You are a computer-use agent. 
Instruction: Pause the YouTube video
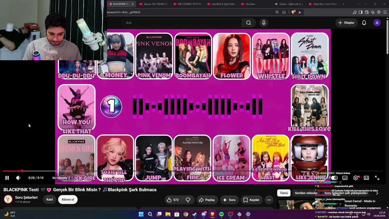click(7, 178)
